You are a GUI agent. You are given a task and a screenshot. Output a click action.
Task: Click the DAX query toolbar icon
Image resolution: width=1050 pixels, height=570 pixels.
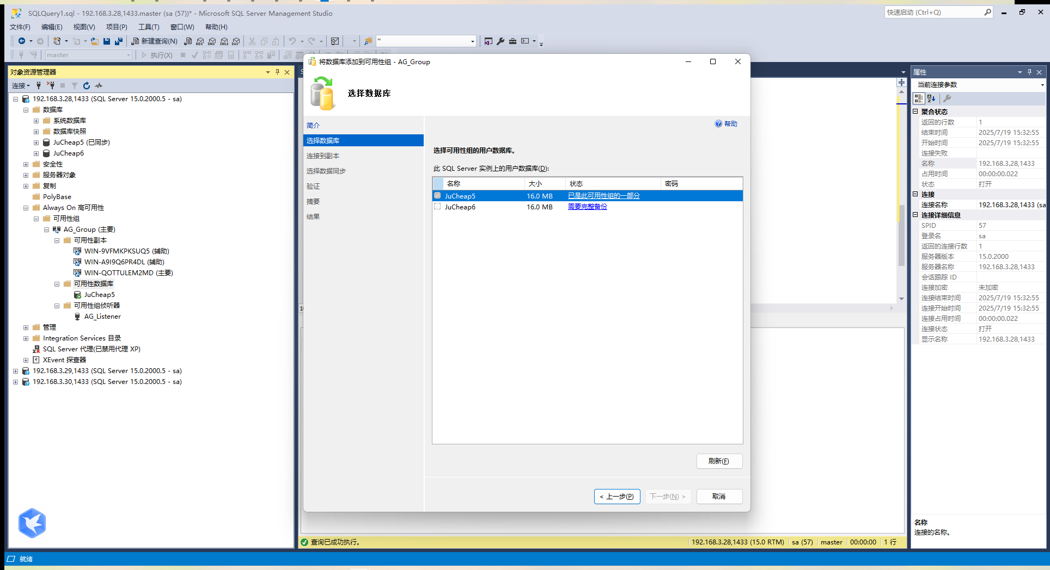pos(236,41)
